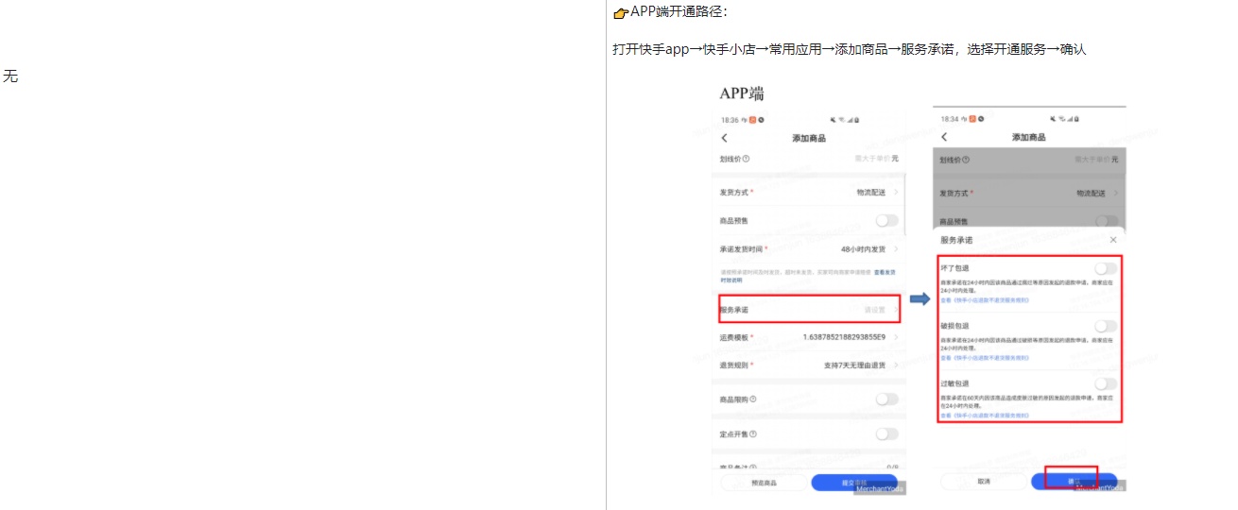The height and width of the screenshot is (510, 1238).
Task: Click 取消 in the 服务承诺 popup
Action: click(984, 481)
